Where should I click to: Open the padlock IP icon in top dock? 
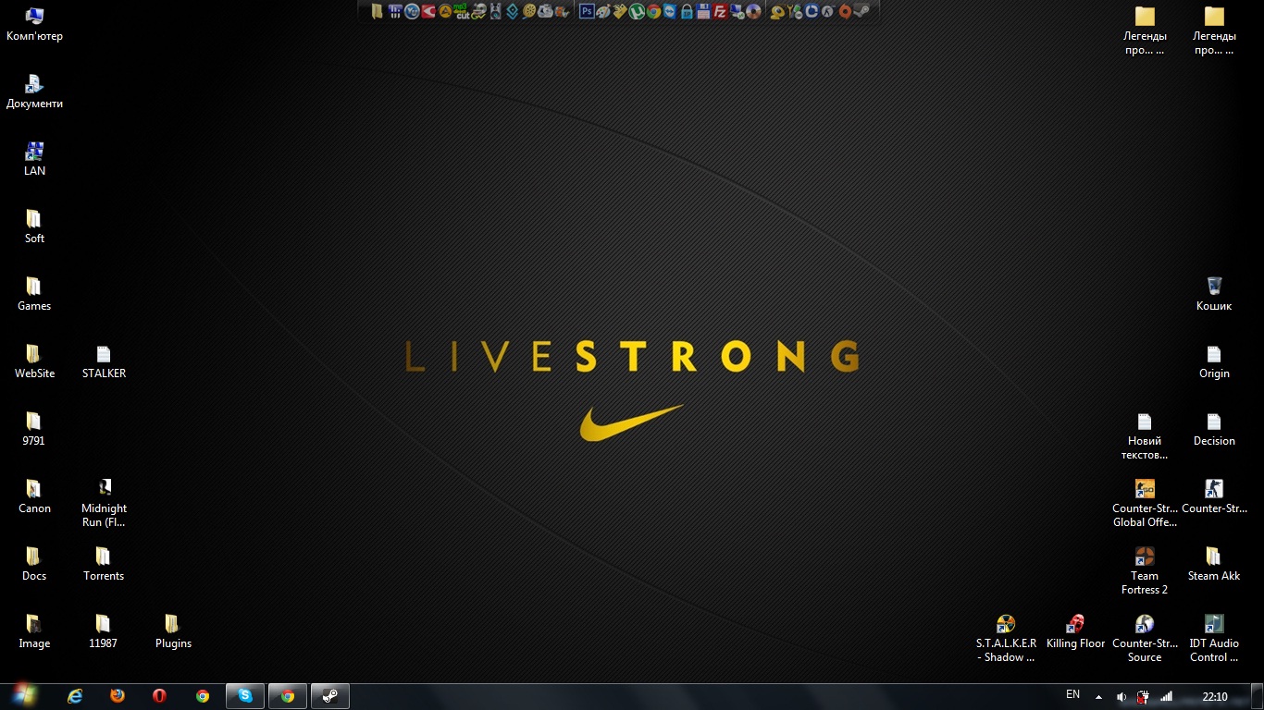pos(687,11)
